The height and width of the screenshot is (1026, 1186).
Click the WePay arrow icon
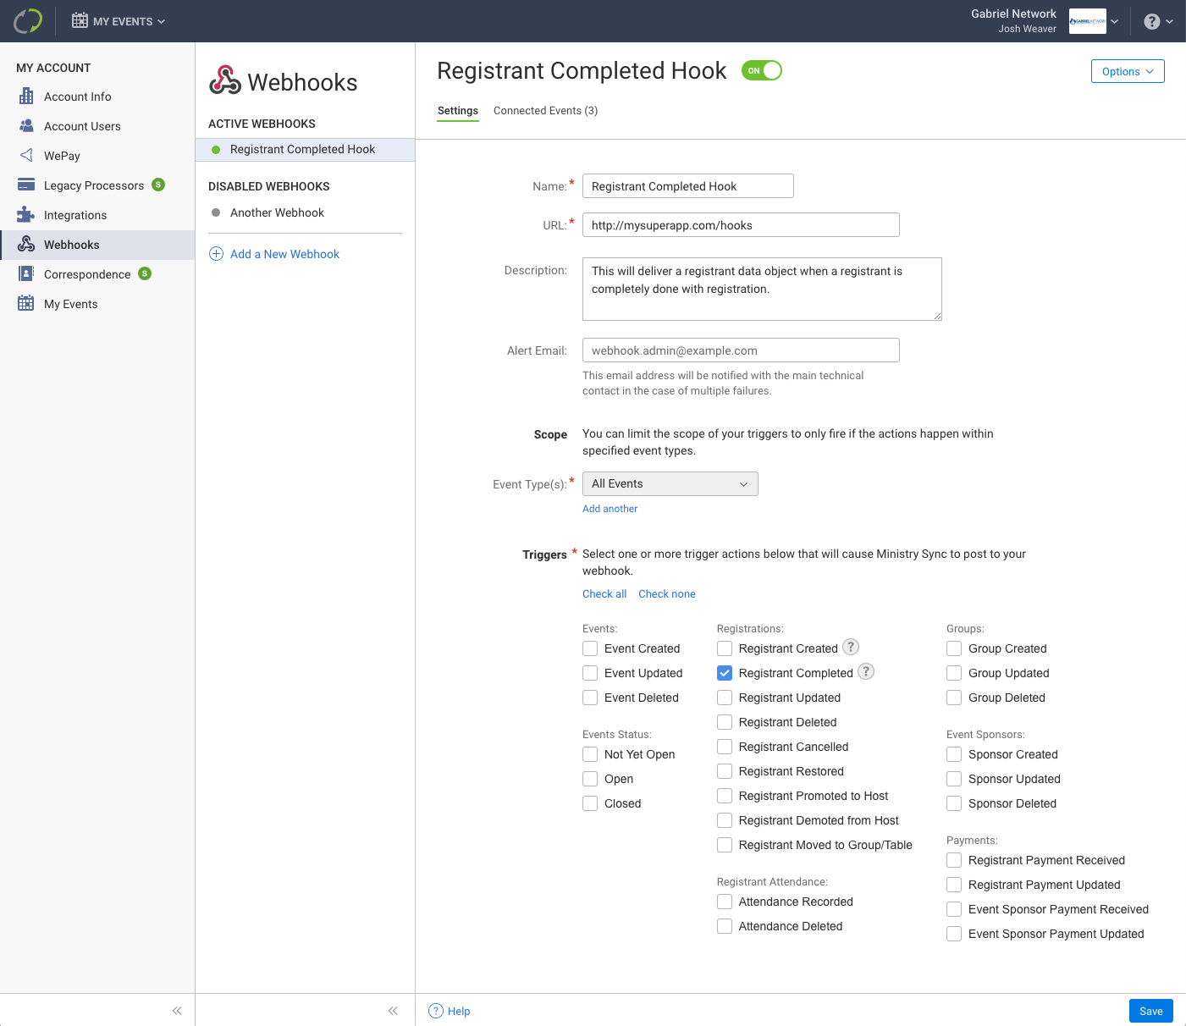[26, 156]
